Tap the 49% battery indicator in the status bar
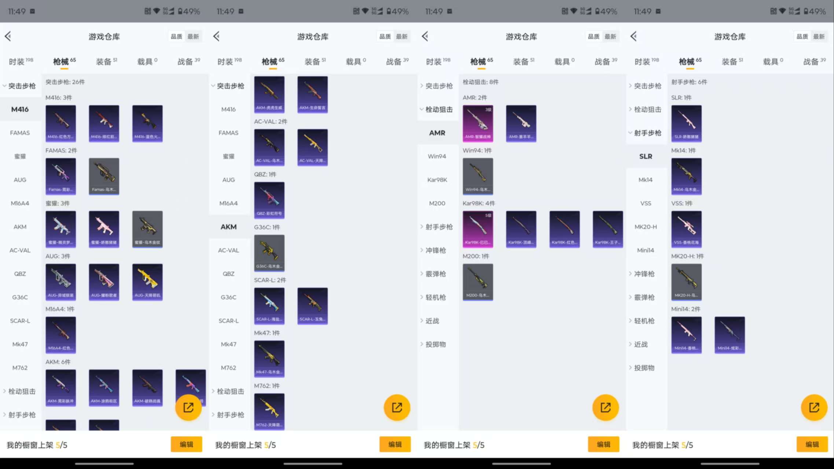 click(x=188, y=11)
